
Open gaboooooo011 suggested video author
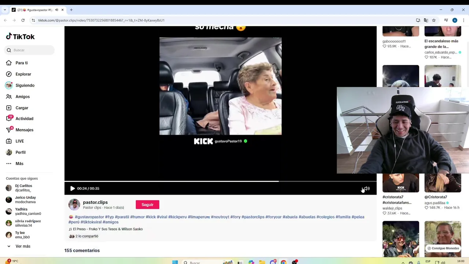point(394,41)
